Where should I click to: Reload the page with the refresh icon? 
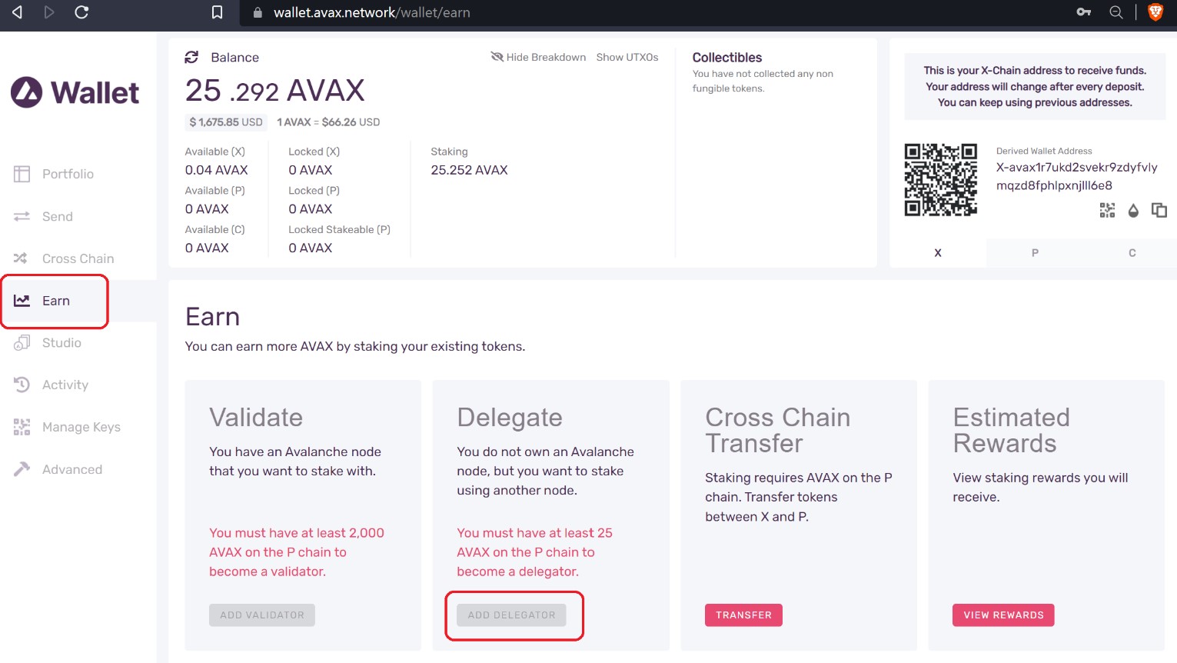[x=81, y=12]
